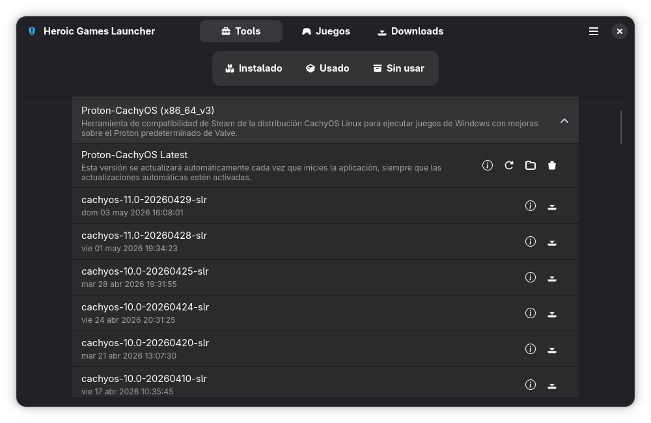Screen dimensions: 651x423
Task: Click the date mar 21 abr 2026 13:07:30
Action: point(129,356)
